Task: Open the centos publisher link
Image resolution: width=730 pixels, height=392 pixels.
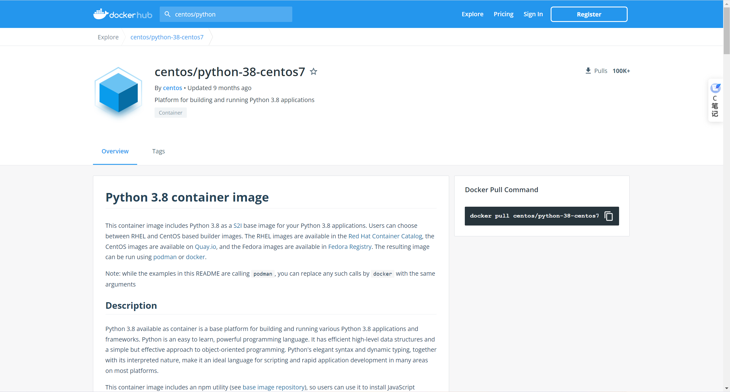Action: pos(172,88)
